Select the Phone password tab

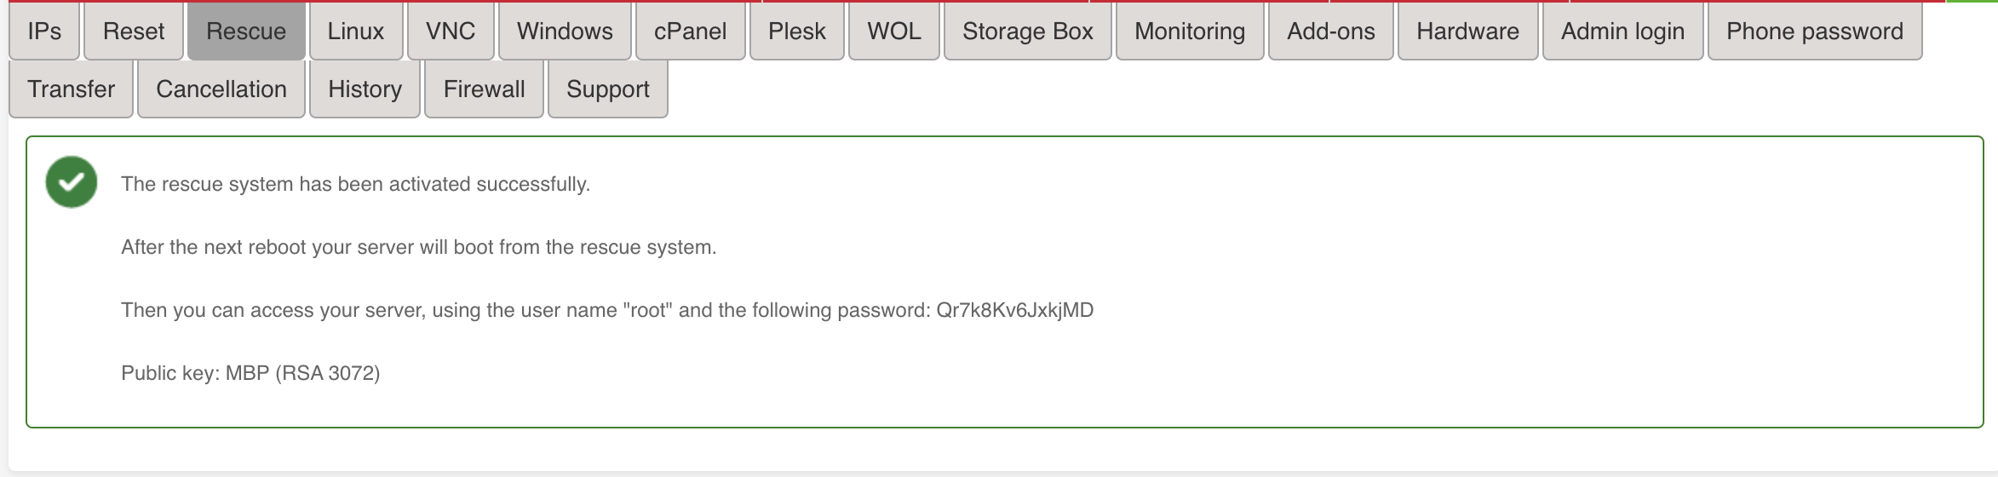click(x=1815, y=32)
